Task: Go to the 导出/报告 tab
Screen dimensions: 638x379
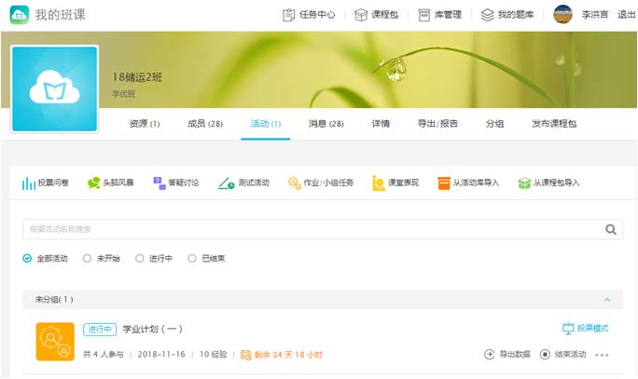Action: 437,124
